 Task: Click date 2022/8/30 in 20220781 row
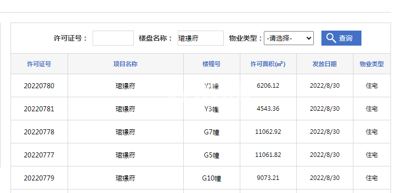[324, 109]
